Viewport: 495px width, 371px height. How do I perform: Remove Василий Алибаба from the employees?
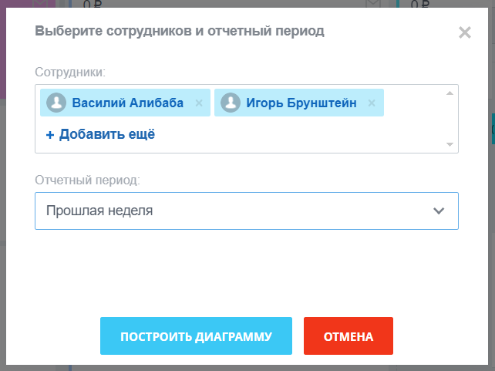coord(199,103)
